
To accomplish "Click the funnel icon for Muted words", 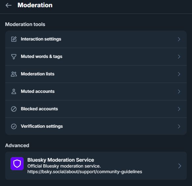I will pyautogui.click(x=14, y=57).
